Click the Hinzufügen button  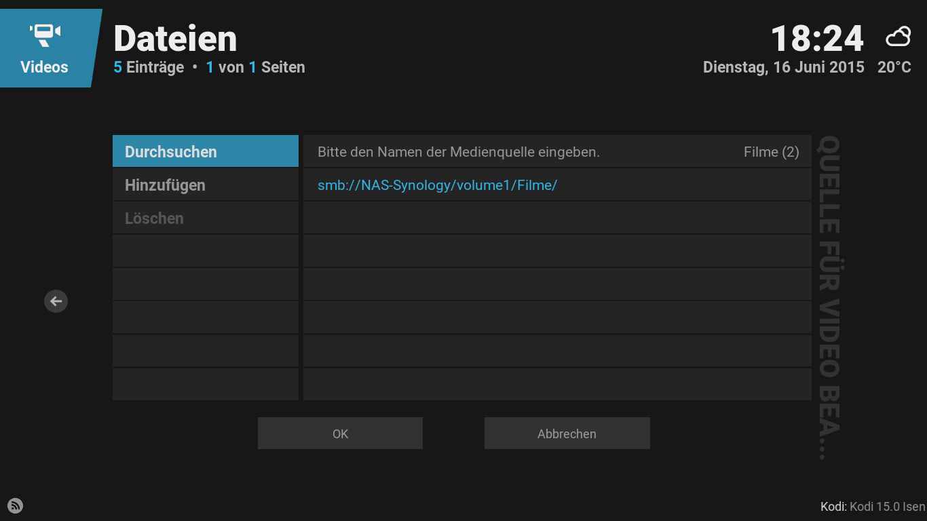click(206, 185)
